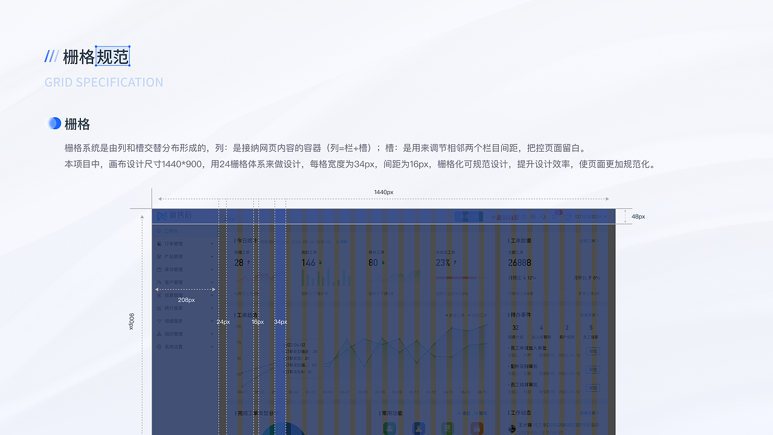Click the 客户信息 count 2
The image size is (773, 435).
coord(566,327)
